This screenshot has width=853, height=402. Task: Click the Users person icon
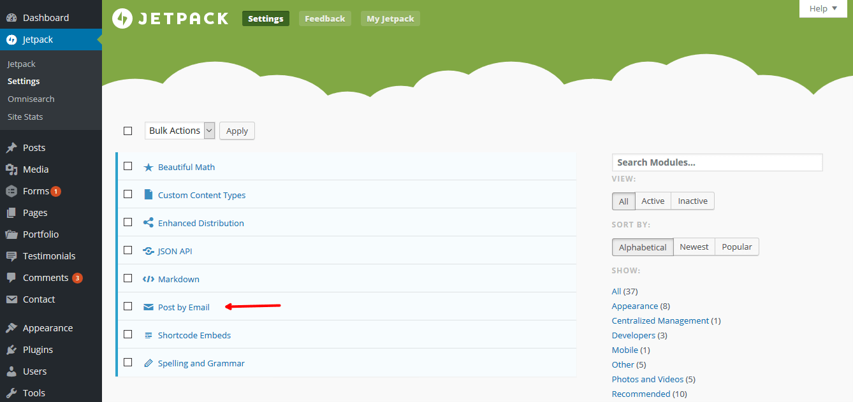click(11, 371)
